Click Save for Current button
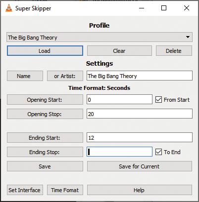 coord(140,166)
